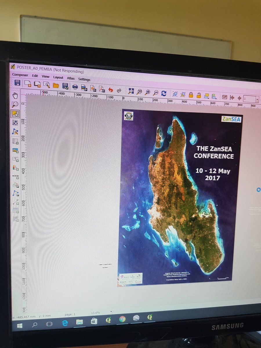Click the Zoom full icon
261x348 pixels.
[131, 91]
